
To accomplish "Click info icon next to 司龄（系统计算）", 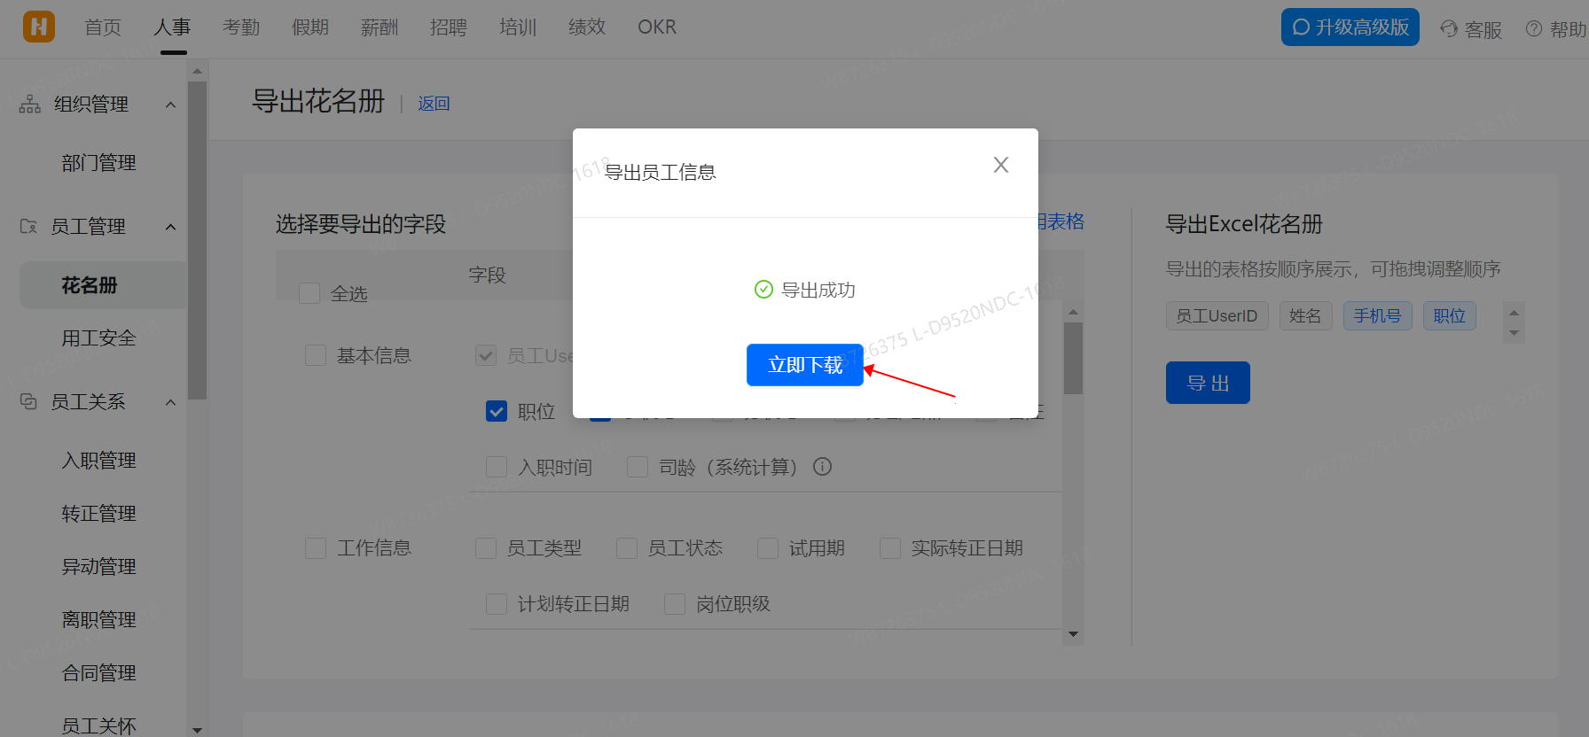I will tap(822, 467).
